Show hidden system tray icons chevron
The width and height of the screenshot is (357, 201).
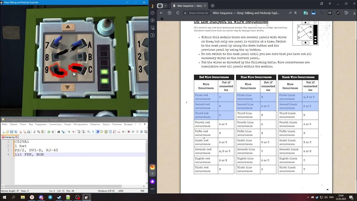point(308,197)
